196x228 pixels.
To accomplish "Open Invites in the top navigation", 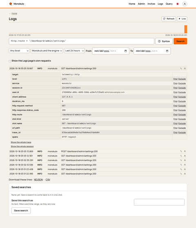I will 151,4.
